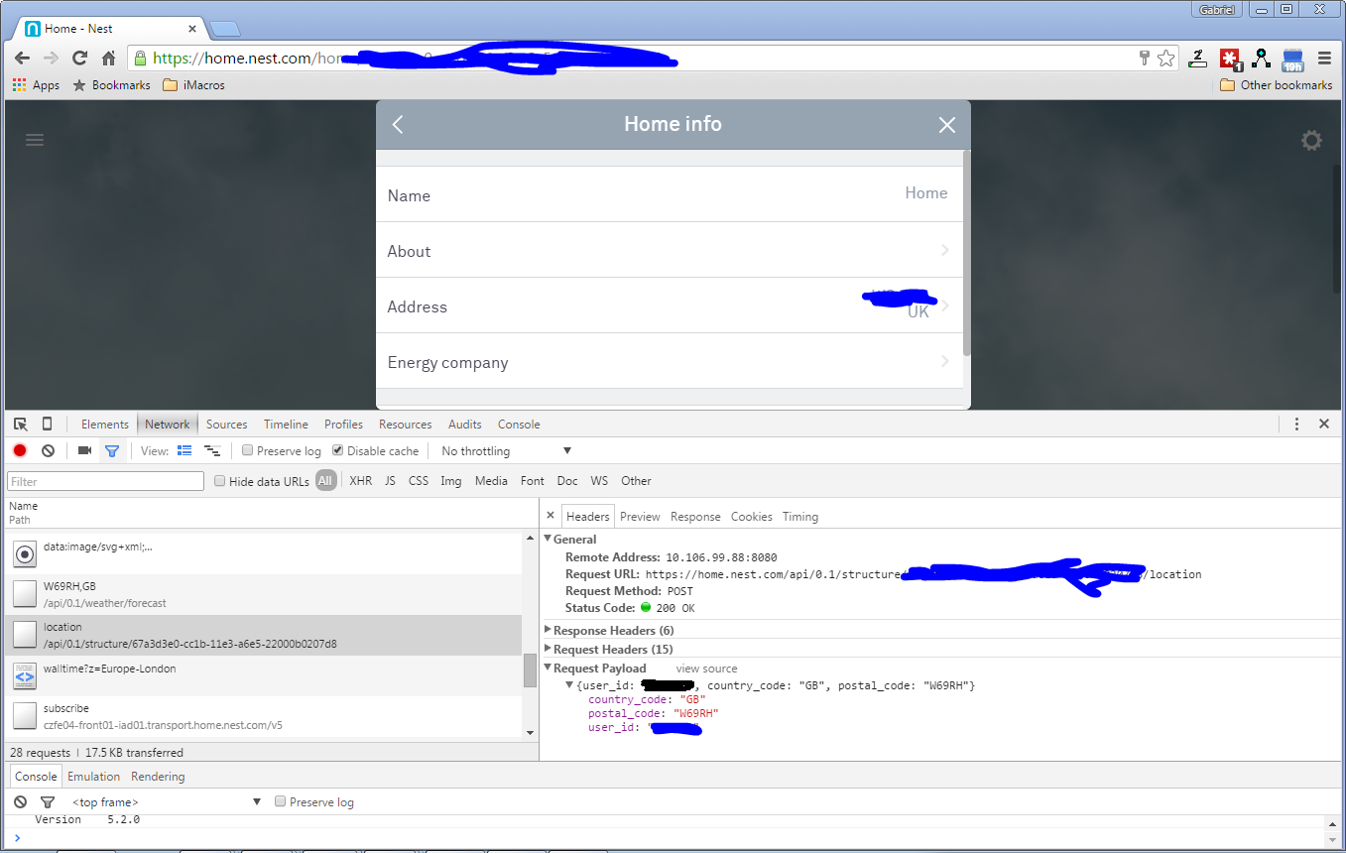Open the Rendering drawer tab
Viewport: 1346px width, 853px height.
(x=158, y=777)
